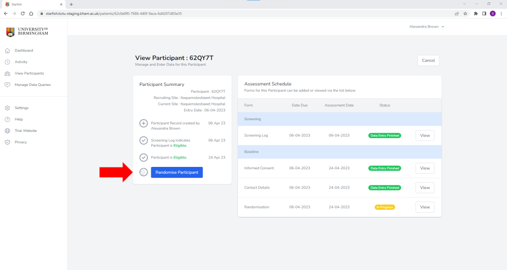The height and width of the screenshot is (270, 507).
Task: Click the Activity clock icon
Action: pos(7,62)
